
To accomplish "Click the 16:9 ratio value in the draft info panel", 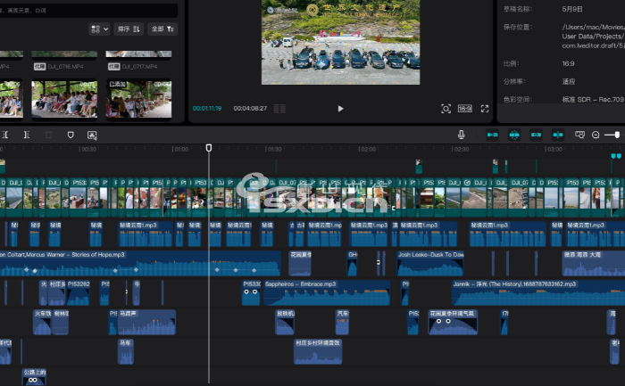I will (569, 63).
